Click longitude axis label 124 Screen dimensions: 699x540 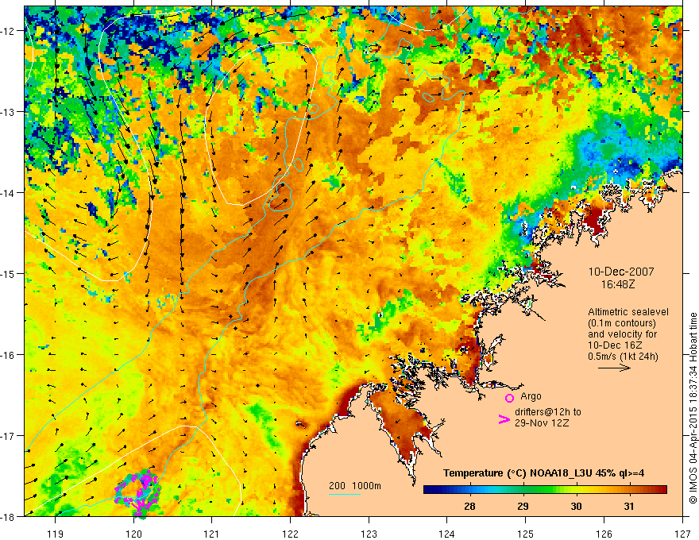click(447, 534)
